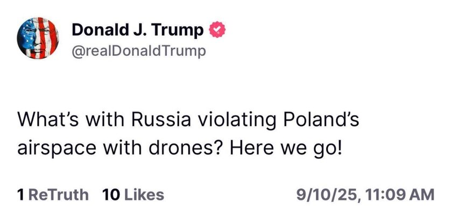Click the Likes count number 10
Viewport: 452px width, 207px height.
pyautogui.click(x=111, y=195)
